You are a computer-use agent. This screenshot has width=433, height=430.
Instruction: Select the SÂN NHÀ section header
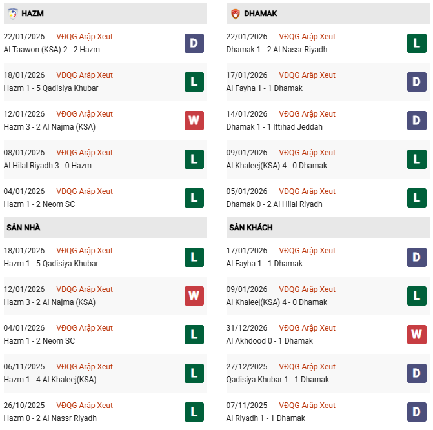coord(24,228)
